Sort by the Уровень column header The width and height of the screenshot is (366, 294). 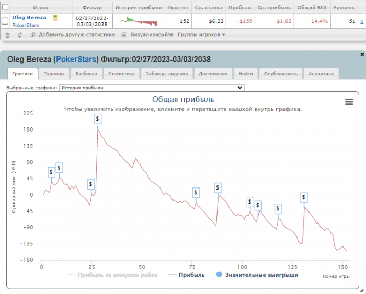[x=344, y=8]
